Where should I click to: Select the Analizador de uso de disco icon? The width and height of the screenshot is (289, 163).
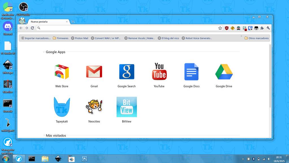coord(8,10)
